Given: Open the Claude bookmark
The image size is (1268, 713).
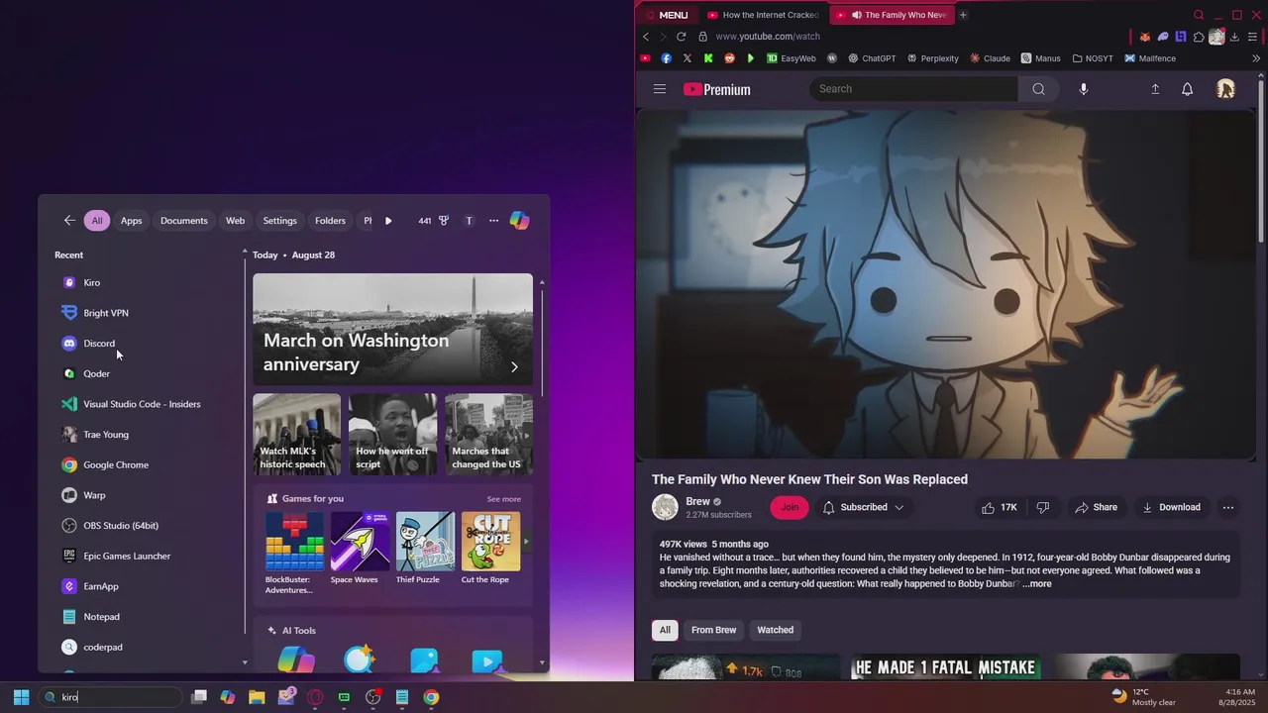Looking at the screenshot, I should (x=990, y=58).
